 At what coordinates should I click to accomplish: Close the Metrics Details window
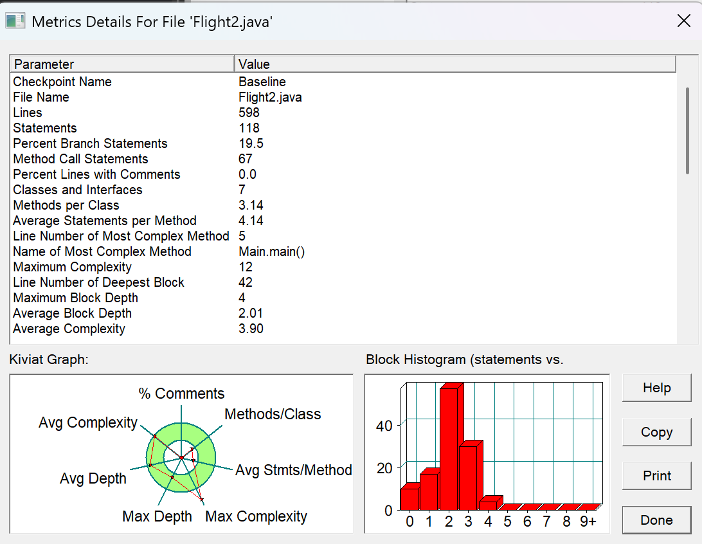coord(683,21)
